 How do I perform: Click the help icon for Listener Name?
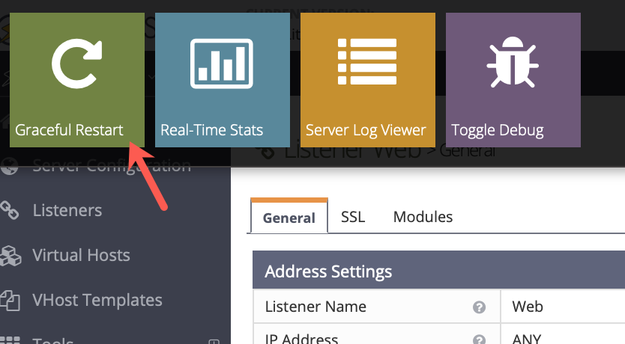tap(479, 307)
